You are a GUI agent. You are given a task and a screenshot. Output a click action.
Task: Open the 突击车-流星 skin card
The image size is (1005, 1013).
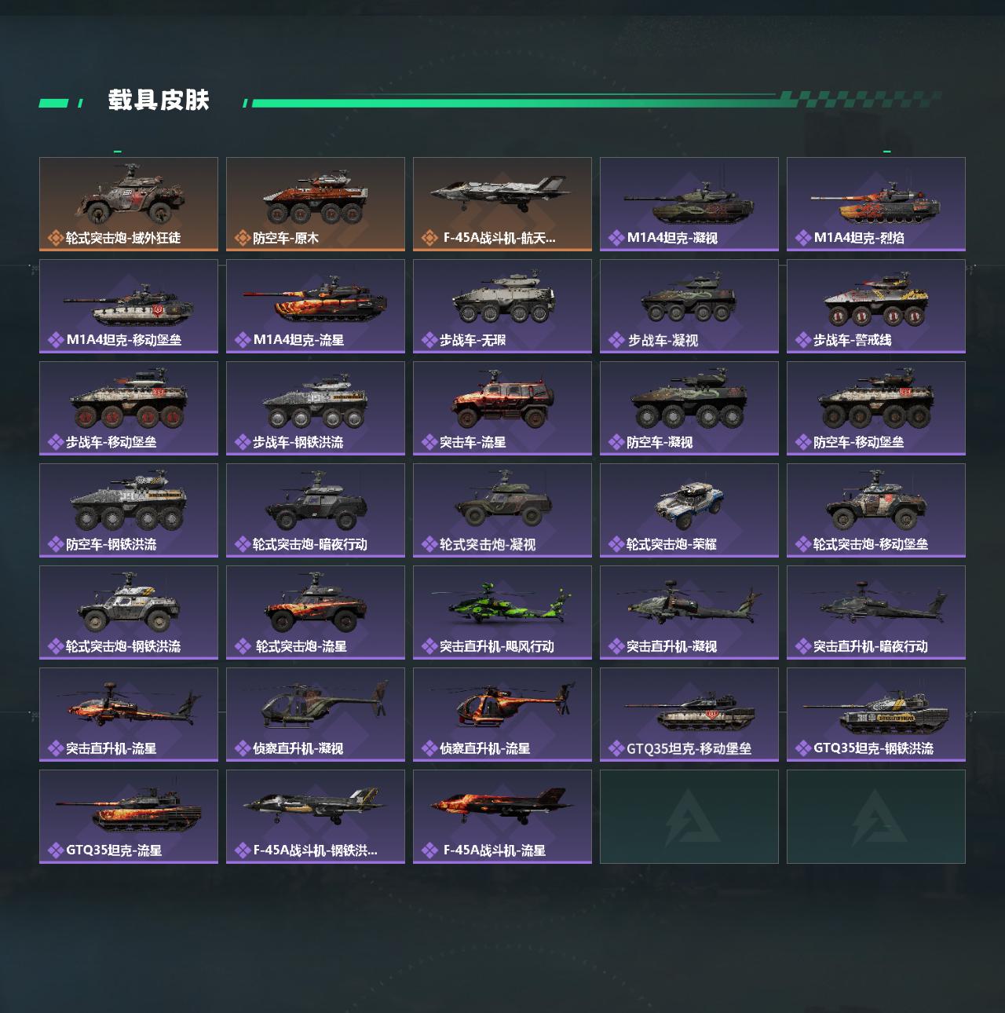point(502,408)
